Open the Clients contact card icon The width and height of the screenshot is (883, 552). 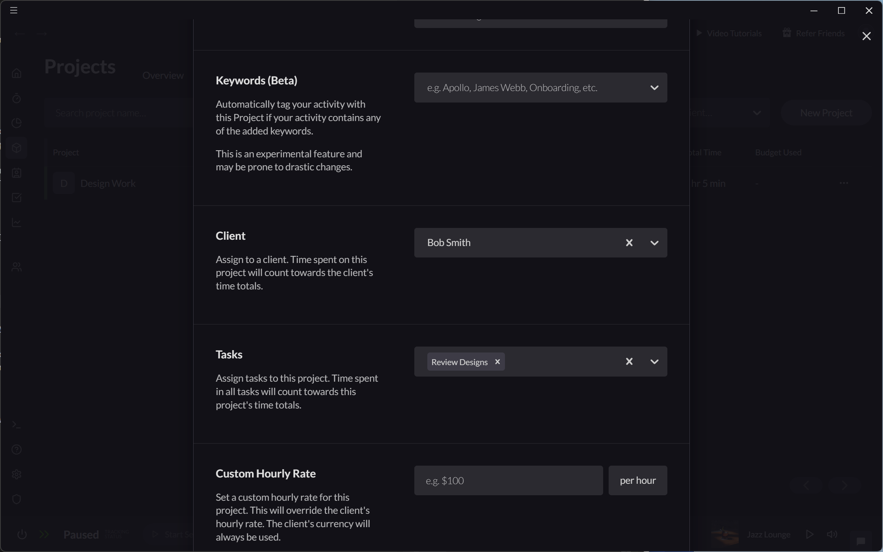(x=16, y=173)
